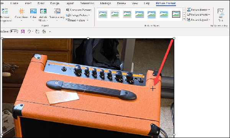Click the Redo icon
This screenshot has height=138, width=230.
tap(37, 31)
